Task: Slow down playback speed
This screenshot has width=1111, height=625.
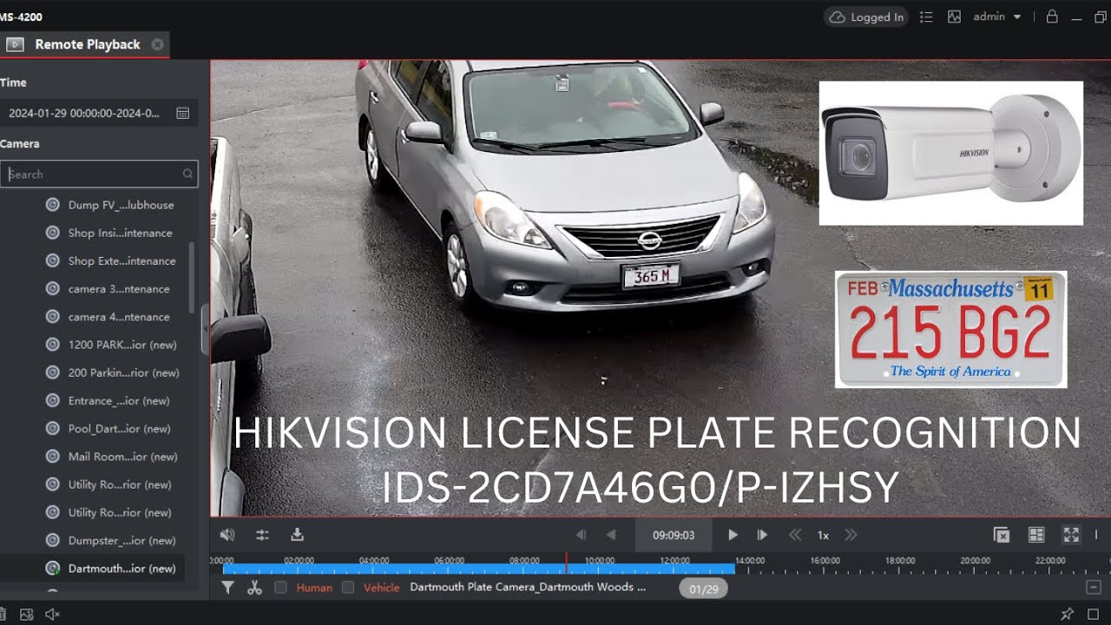Action: [x=794, y=536]
